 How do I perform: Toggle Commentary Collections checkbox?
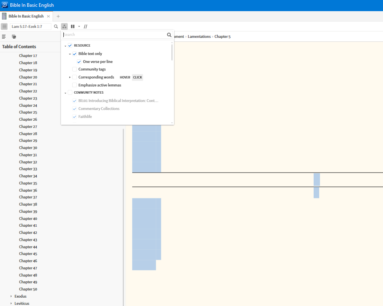pyautogui.click(x=75, y=109)
